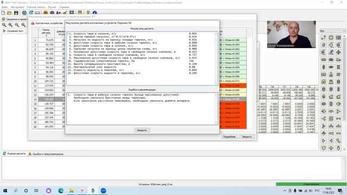
Task: Click the broom-shaped clear icon in toolbar
Action: [x=65, y=13]
